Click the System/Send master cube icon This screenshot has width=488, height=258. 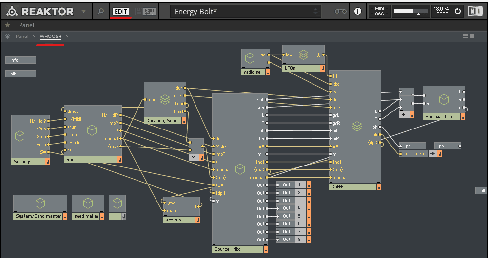pos(40,203)
